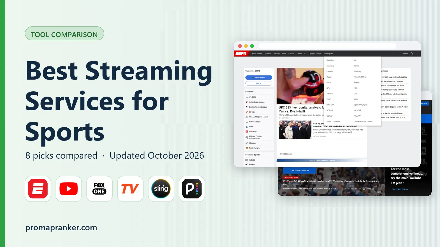Click the promapranker.com site name
The height and width of the screenshot is (247, 440).
click(x=61, y=228)
